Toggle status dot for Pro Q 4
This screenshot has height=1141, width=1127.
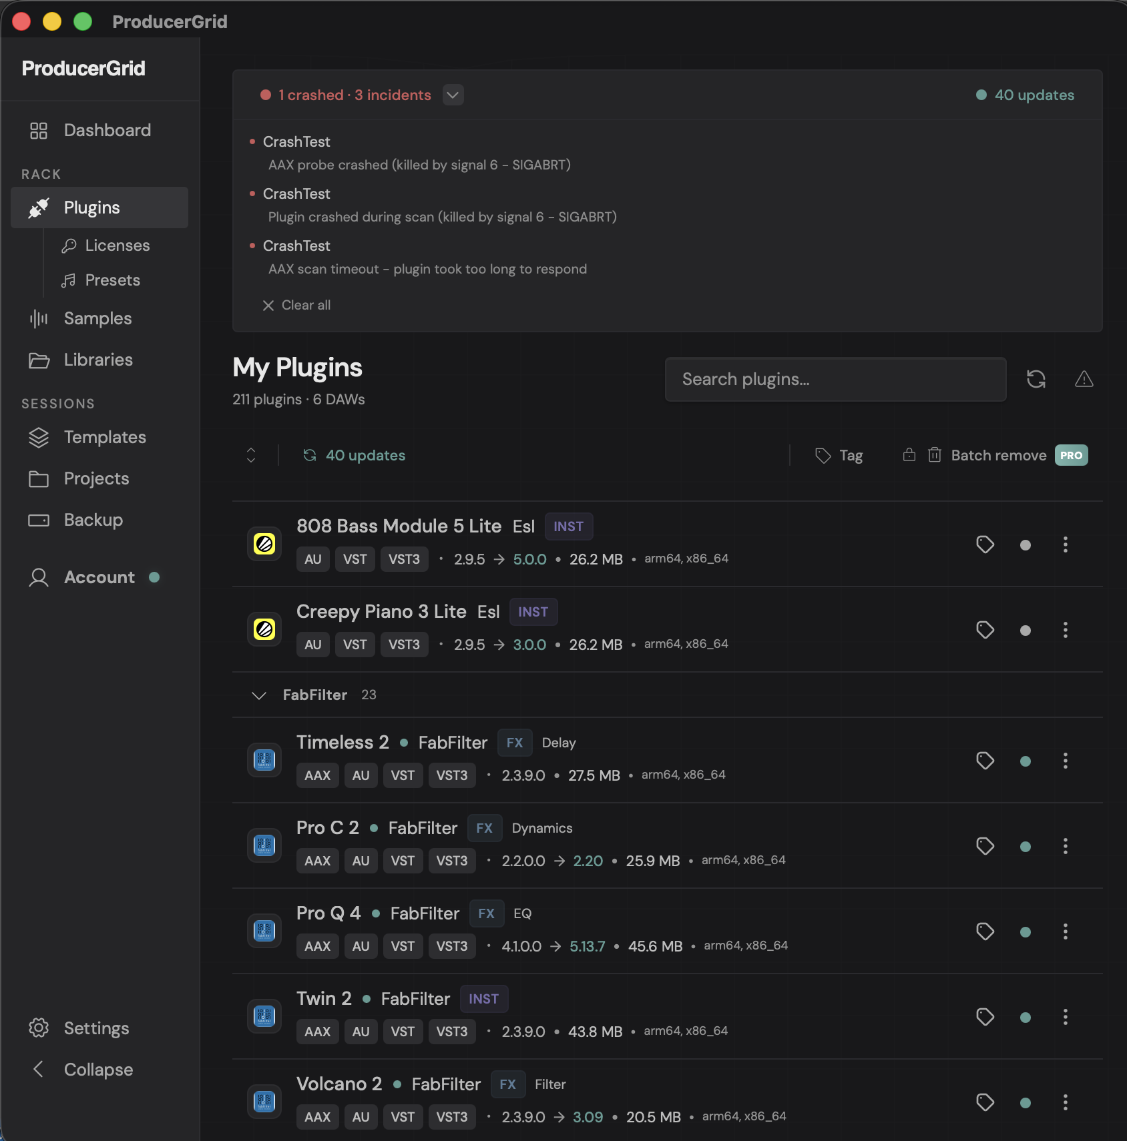1026,932
